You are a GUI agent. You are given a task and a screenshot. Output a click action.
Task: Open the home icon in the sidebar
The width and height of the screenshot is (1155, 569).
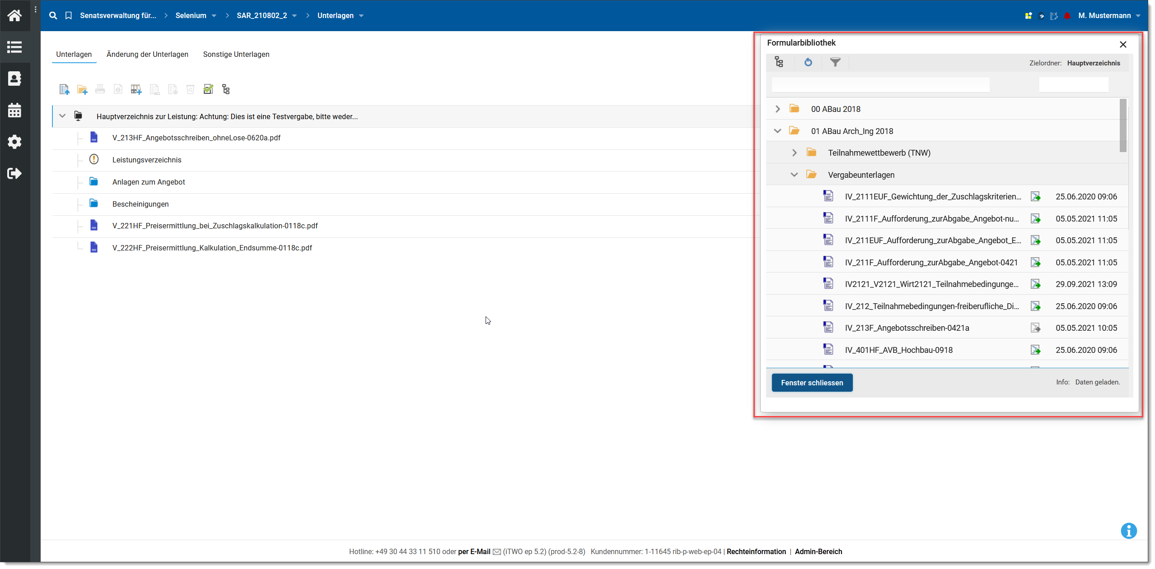(14, 16)
